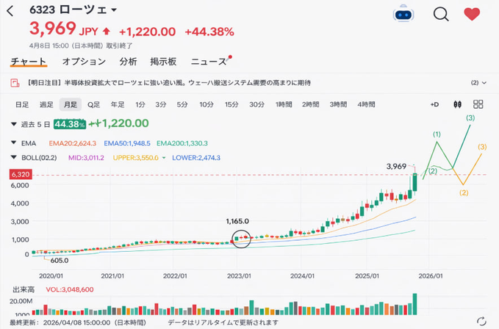Screen dimensions: 499x329
Task: Select the 月足 timeframe
Action: pos(71,104)
